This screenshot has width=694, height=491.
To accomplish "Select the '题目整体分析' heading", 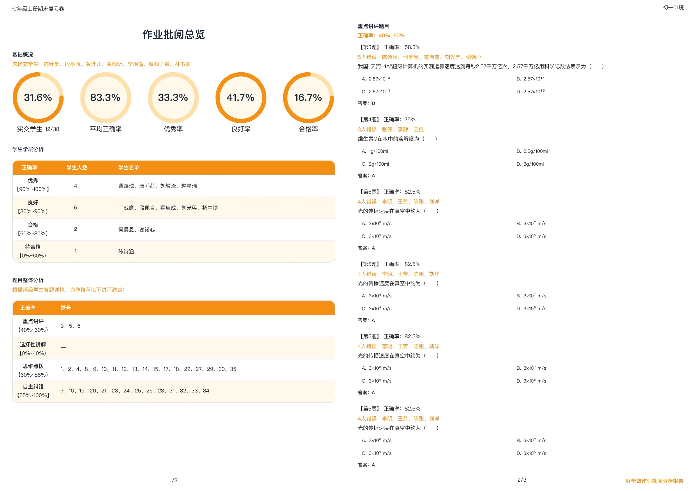I will [28, 280].
